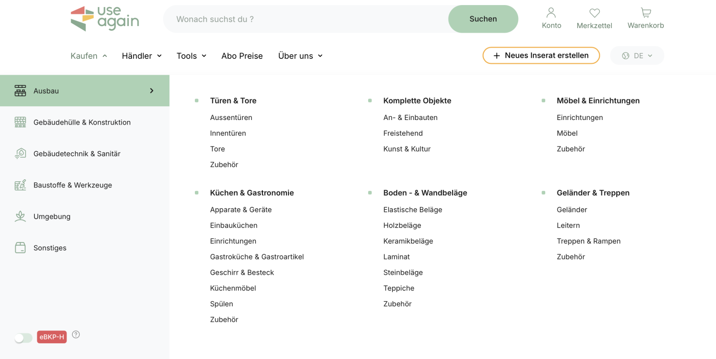716x359 pixels.
Task: Collapse the Kaufen menu
Action: pos(89,56)
